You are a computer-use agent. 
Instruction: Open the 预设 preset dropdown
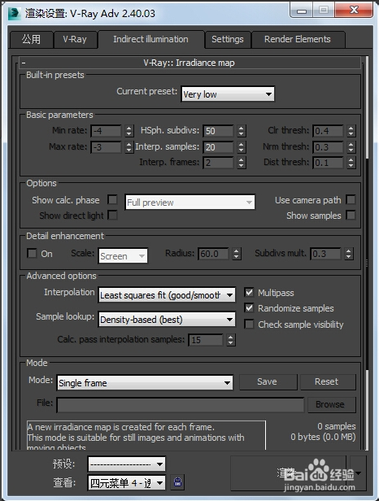click(x=127, y=464)
